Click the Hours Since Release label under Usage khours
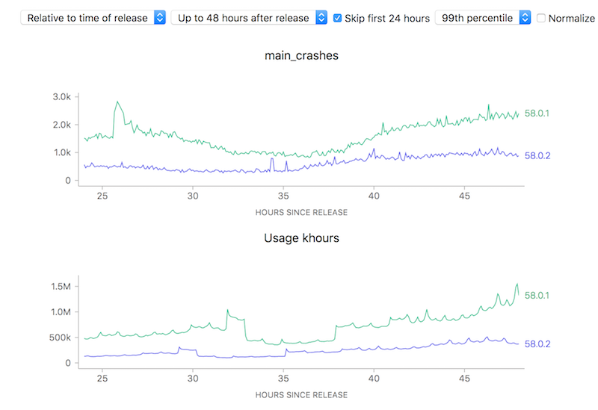This screenshot has height=410, width=598. tap(301, 394)
